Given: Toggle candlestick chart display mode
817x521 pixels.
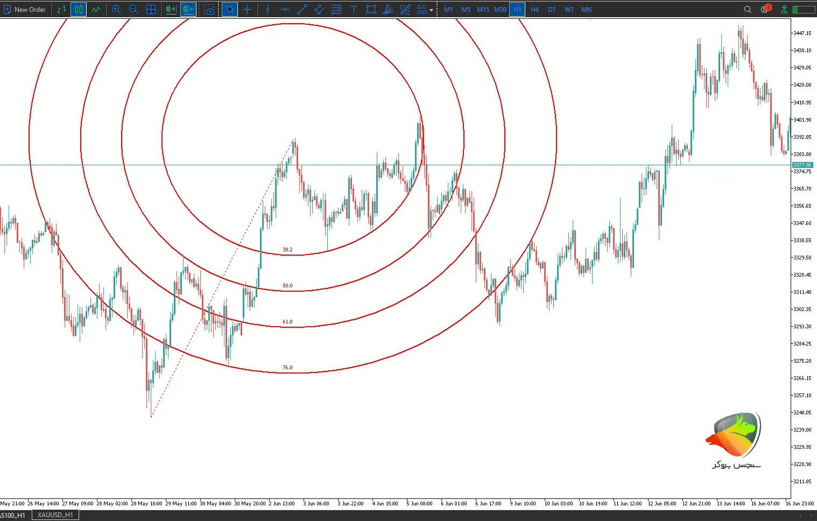Looking at the screenshot, I should (79, 9).
